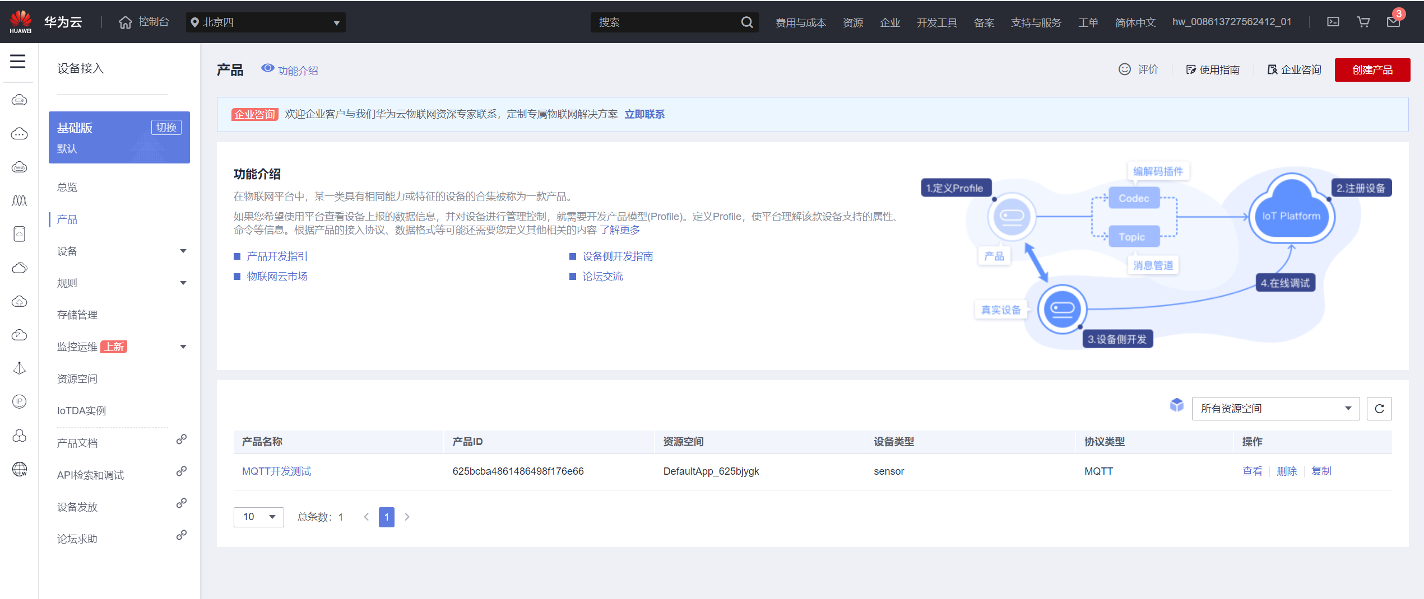The height and width of the screenshot is (599, 1424).
Task: Click the search magnifier icon
Action: coord(746,22)
